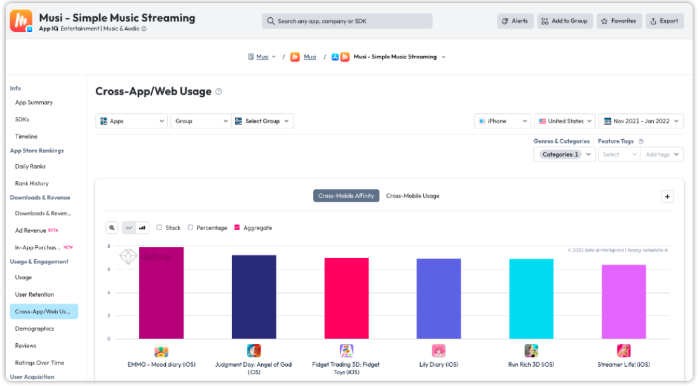The height and width of the screenshot is (389, 699).
Task: Switch to Cross-Mobile Usage tab
Action: (x=413, y=196)
